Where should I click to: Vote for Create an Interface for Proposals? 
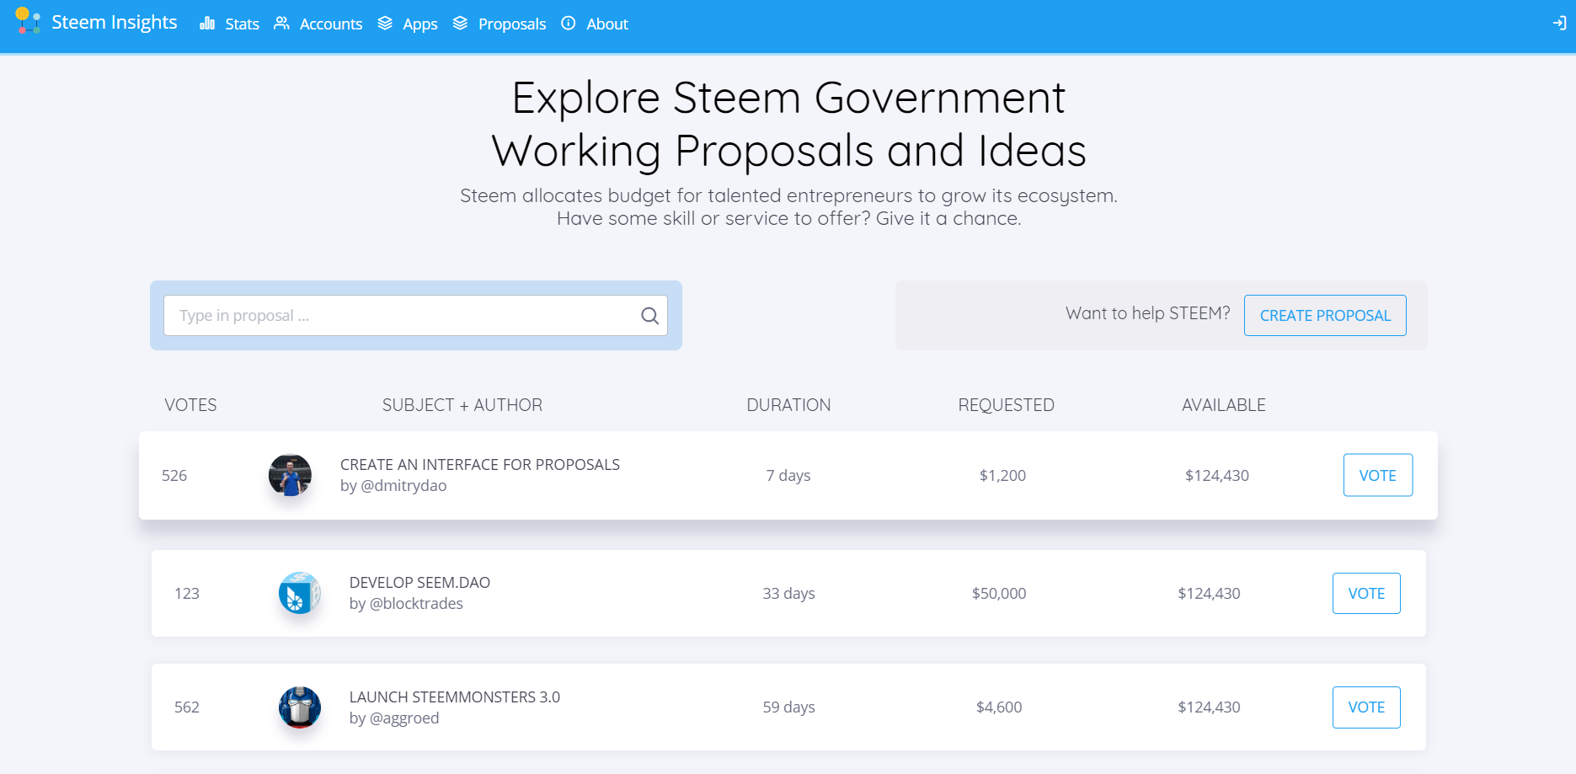tap(1377, 476)
